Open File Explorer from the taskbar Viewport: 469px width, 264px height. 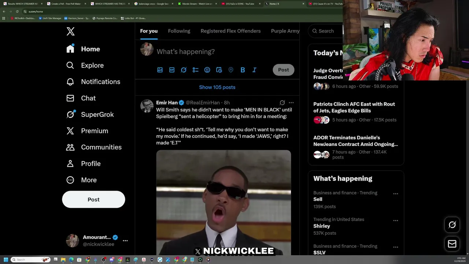point(63,260)
